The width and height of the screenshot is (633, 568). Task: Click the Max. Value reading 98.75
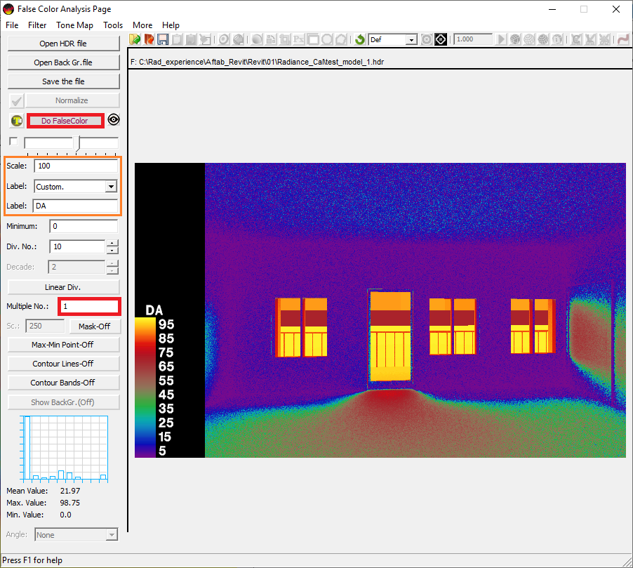point(70,503)
